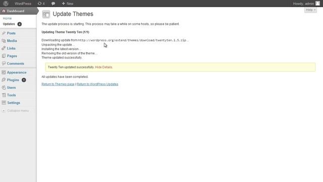This screenshot has width=323, height=182.
Task: Click 'Updating Theme Twenty Ten (1/1)' text
Action: pyautogui.click(x=65, y=32)
